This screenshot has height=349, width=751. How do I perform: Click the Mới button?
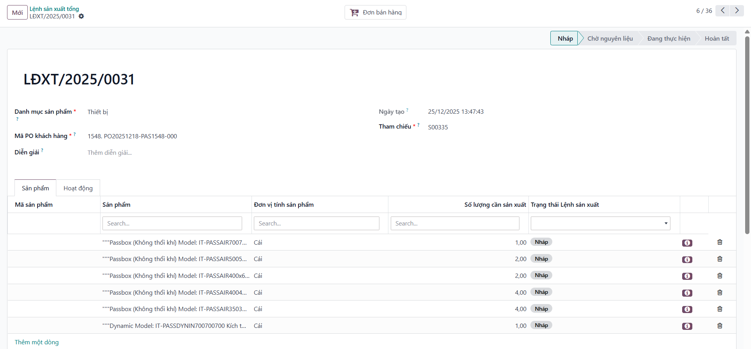click(x=17, y=12)
